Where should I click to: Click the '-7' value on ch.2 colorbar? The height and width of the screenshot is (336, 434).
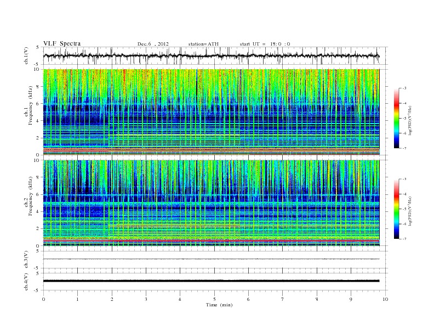pos(404,239)
